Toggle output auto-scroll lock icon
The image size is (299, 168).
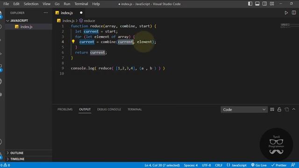pyautogui.click(x=279, y=110)
